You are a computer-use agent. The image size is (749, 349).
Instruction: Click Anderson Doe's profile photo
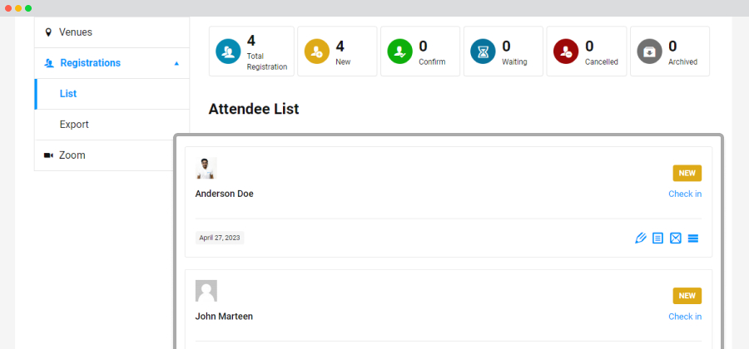[206, 168]
